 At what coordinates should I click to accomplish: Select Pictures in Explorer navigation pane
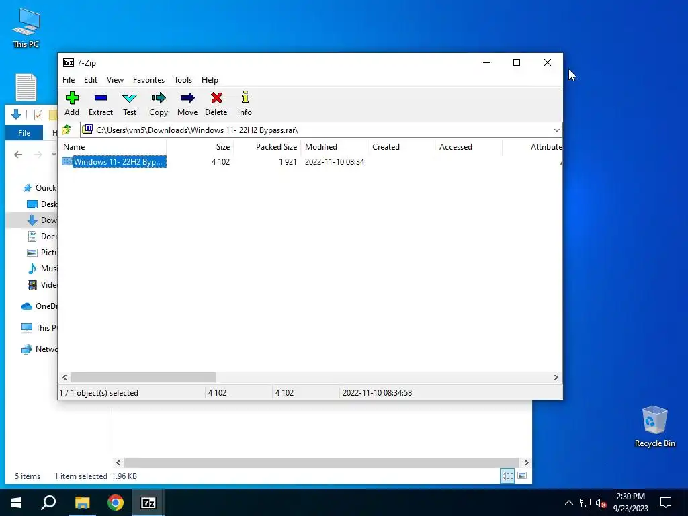[42, 253]
